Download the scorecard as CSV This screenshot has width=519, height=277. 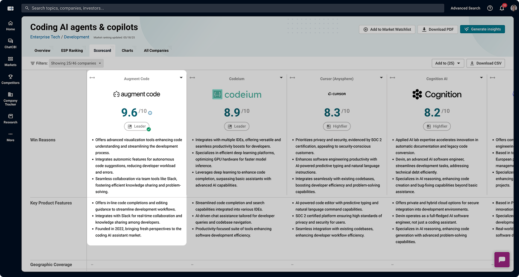485,63
